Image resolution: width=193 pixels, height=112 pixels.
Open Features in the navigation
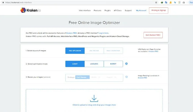(x=98, y=10)
